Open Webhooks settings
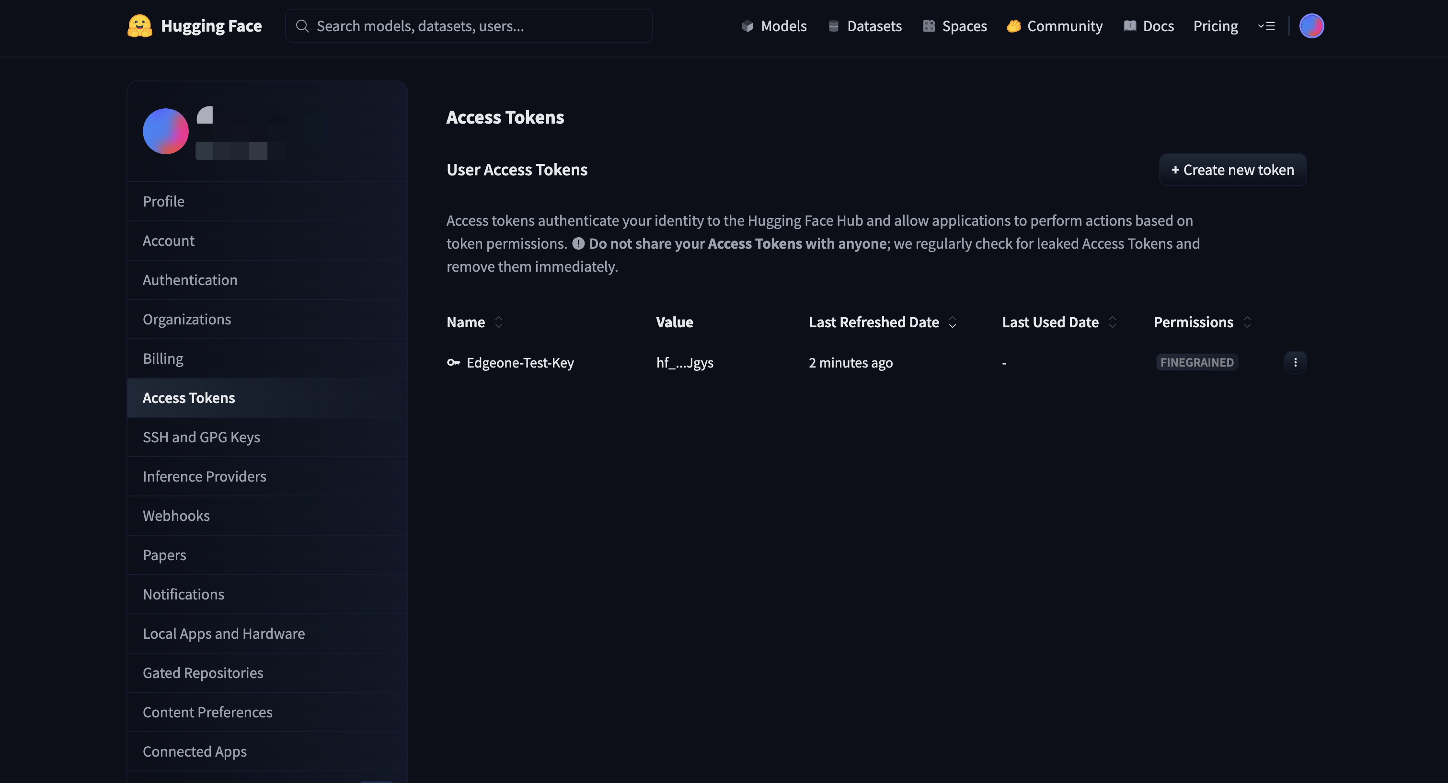1448x783 pixels. 267,516
